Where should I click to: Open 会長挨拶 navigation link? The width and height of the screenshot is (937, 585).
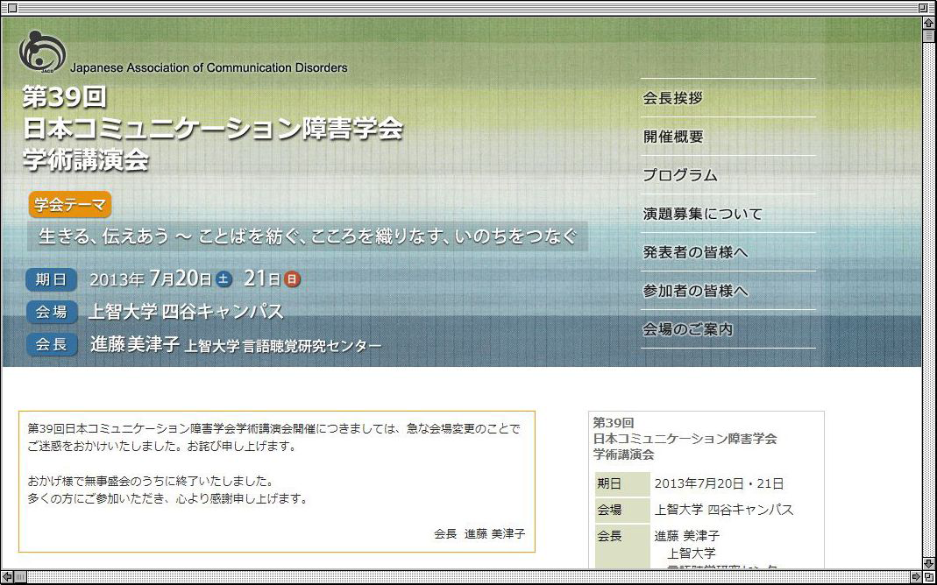(672, 98)
